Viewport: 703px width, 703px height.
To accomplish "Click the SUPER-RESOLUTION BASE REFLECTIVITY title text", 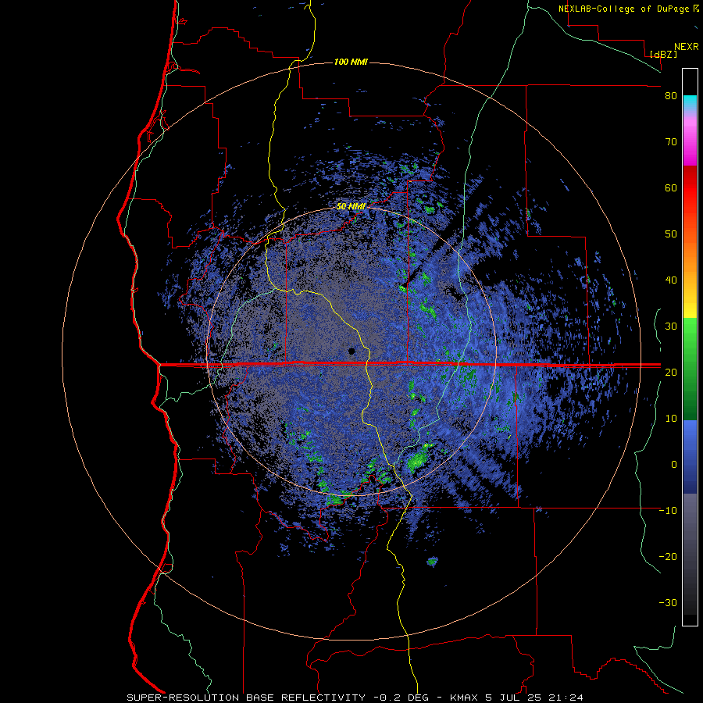I will tap(246, 698).
